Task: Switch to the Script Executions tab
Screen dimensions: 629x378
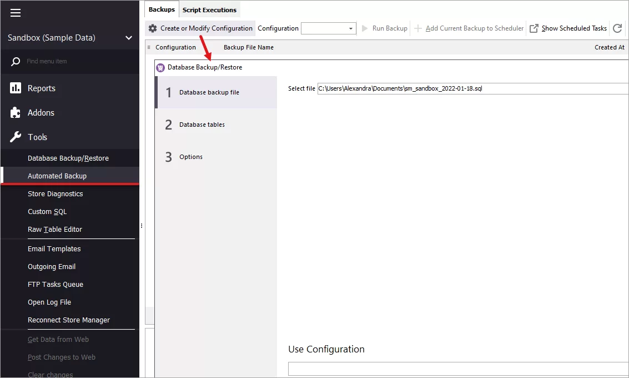Action: pos(209,9)
